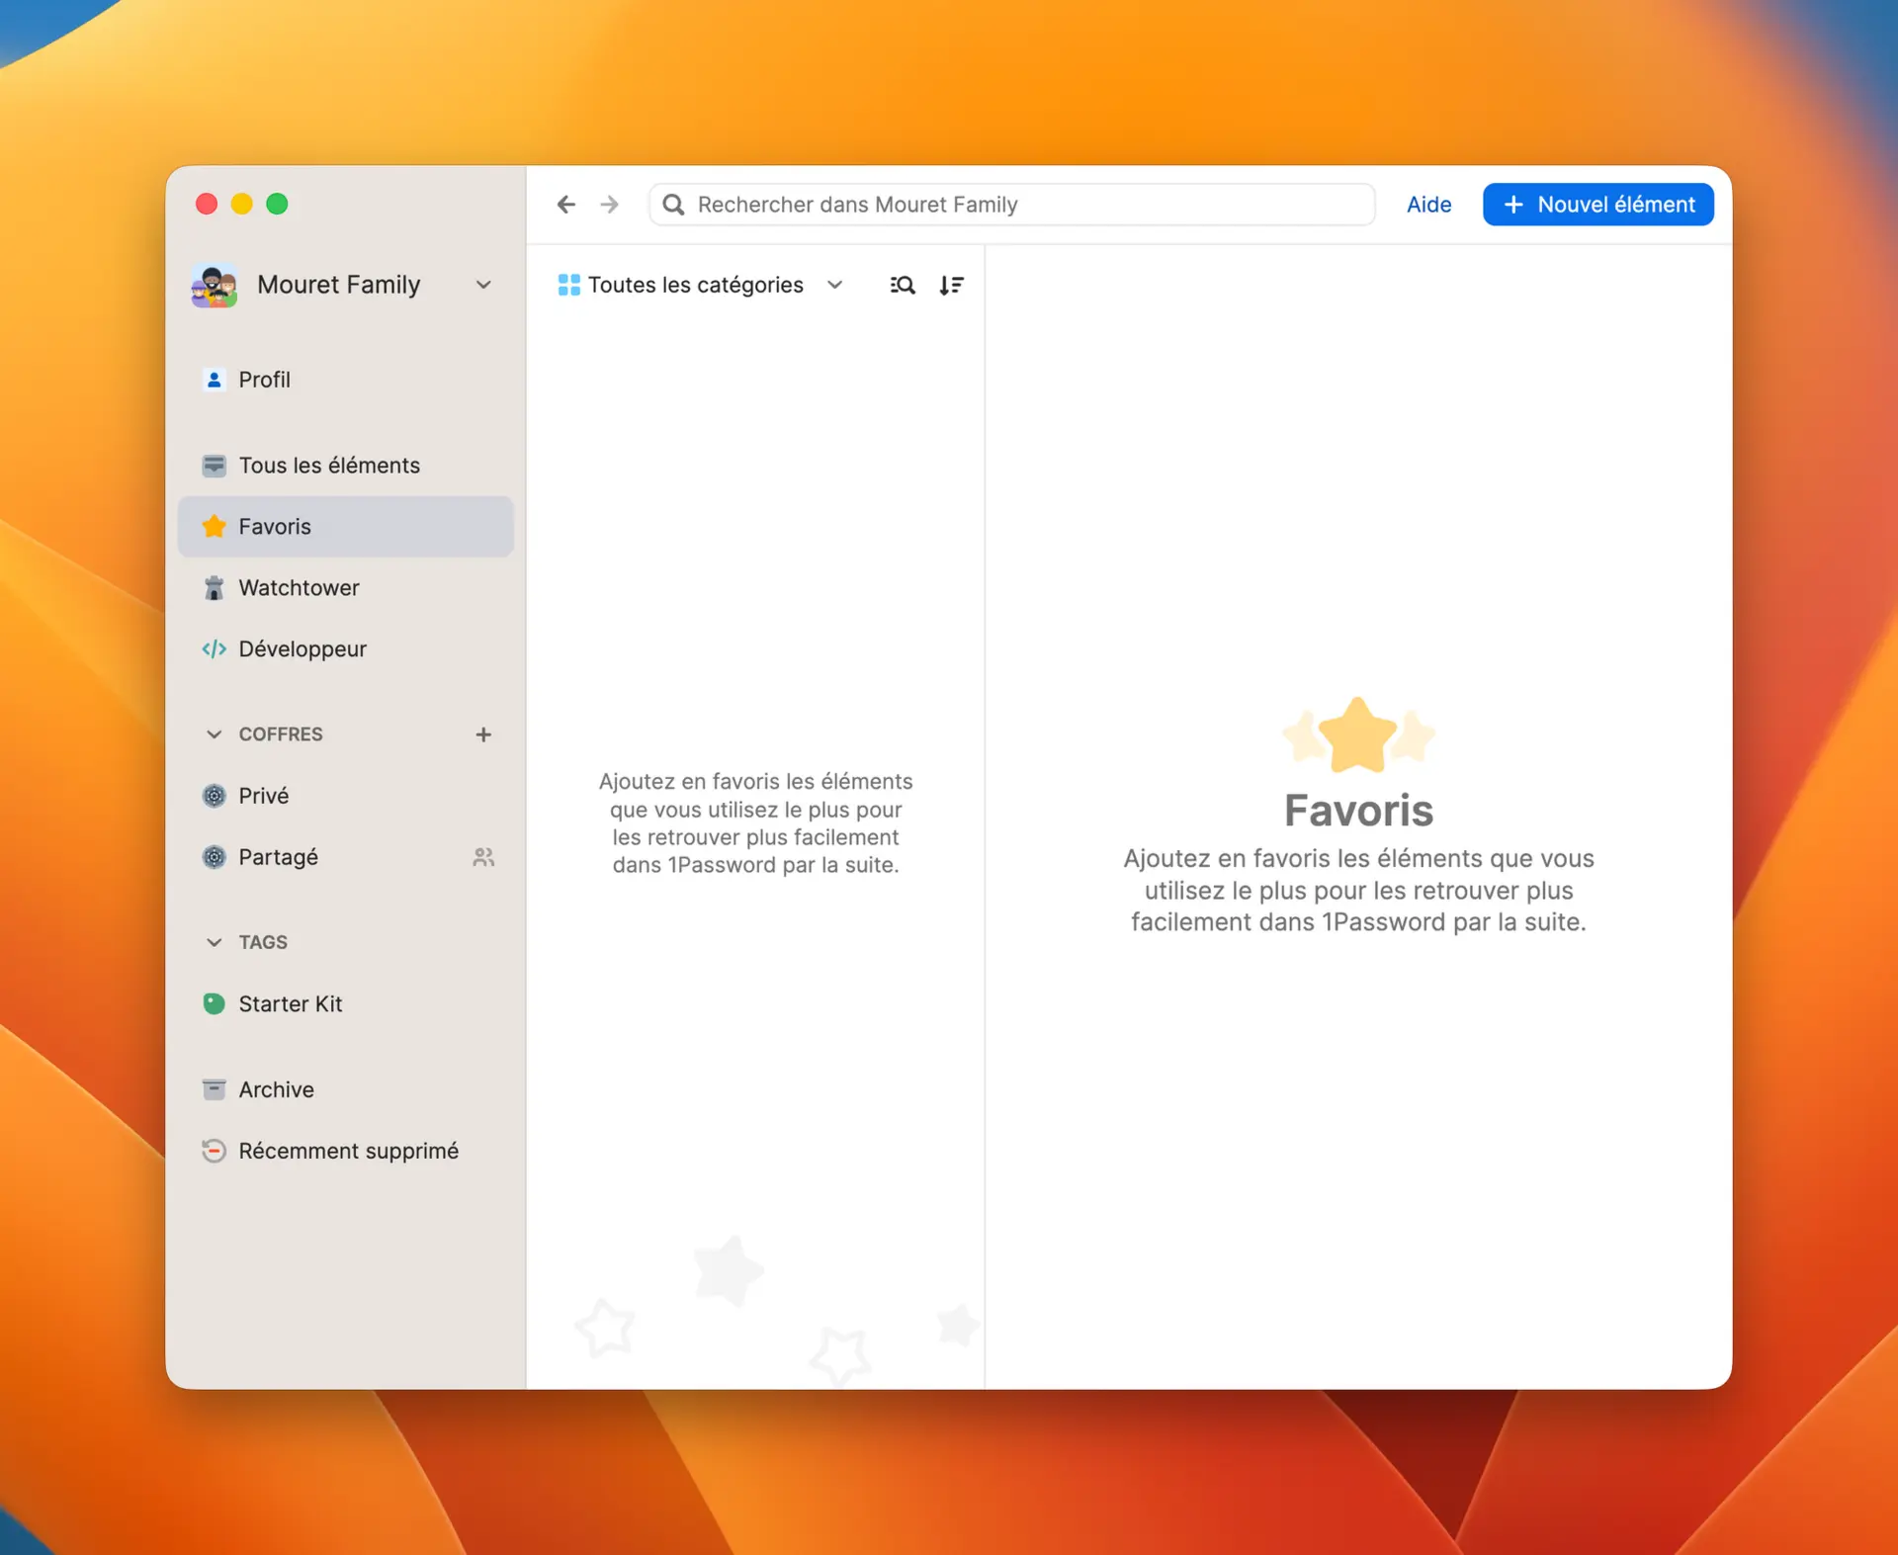Click the shared people icon beside Partagé
The image size is (1898, 1555).
point(483,857)
